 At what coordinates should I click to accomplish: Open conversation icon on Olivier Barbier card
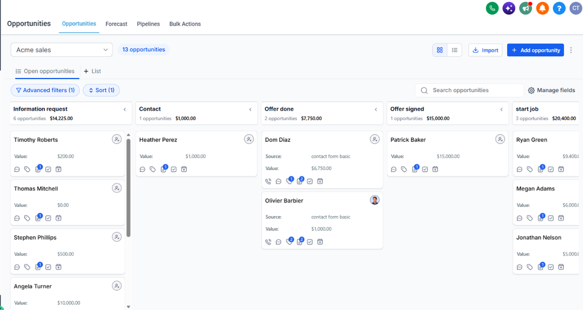(278, 242)
